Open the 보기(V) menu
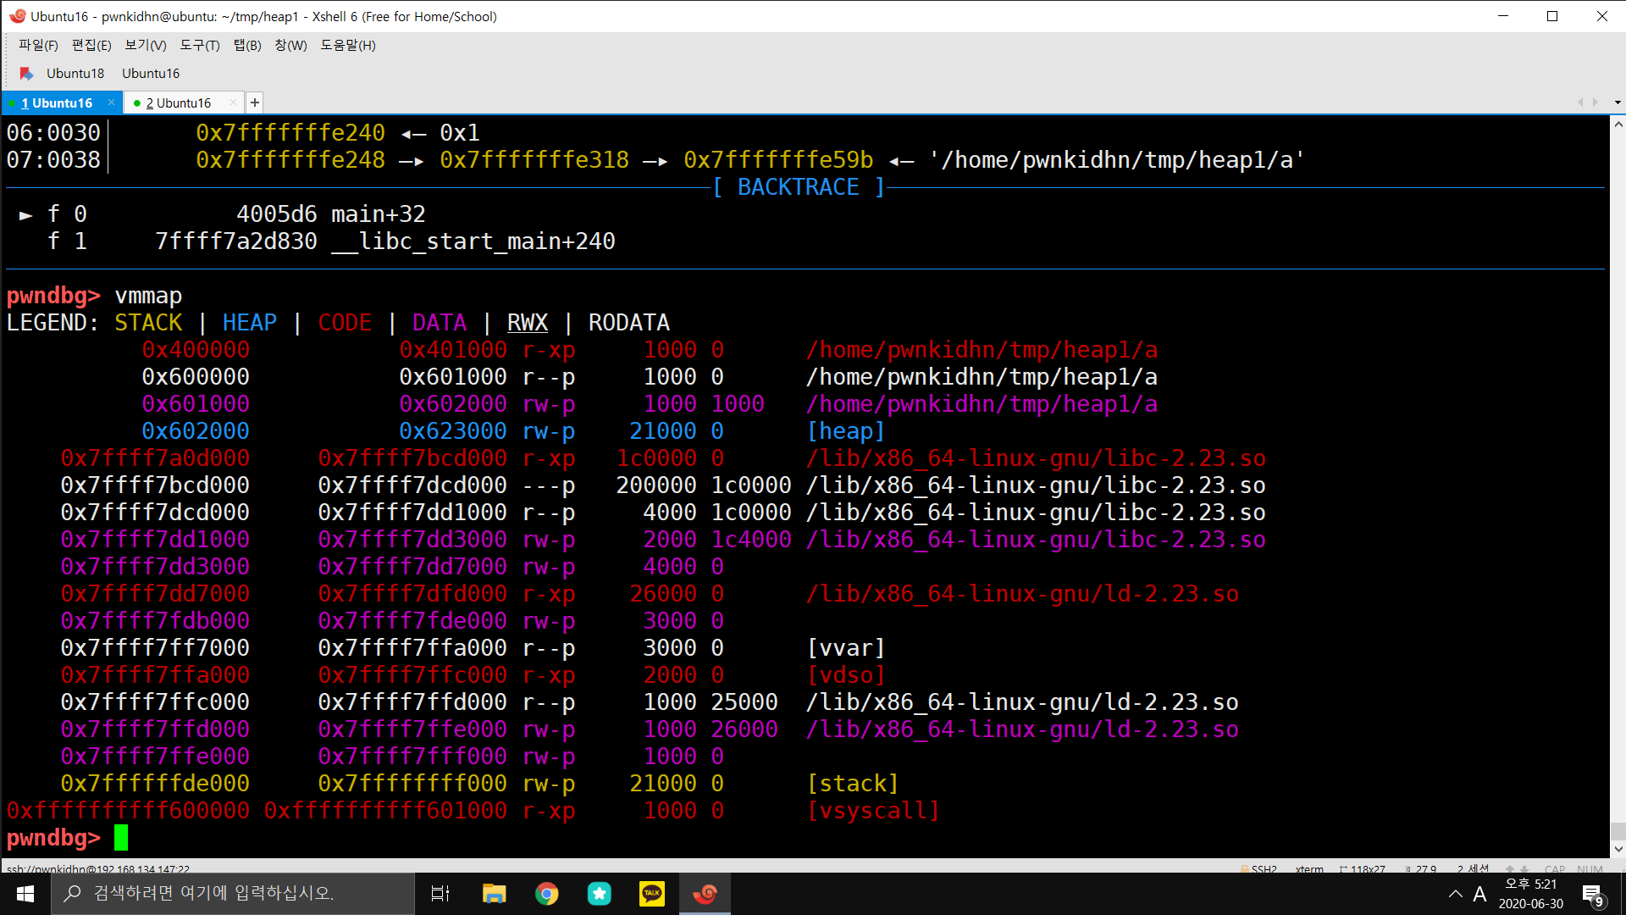The width and height of the screenshot is (1626, 915). coord(146,45)
